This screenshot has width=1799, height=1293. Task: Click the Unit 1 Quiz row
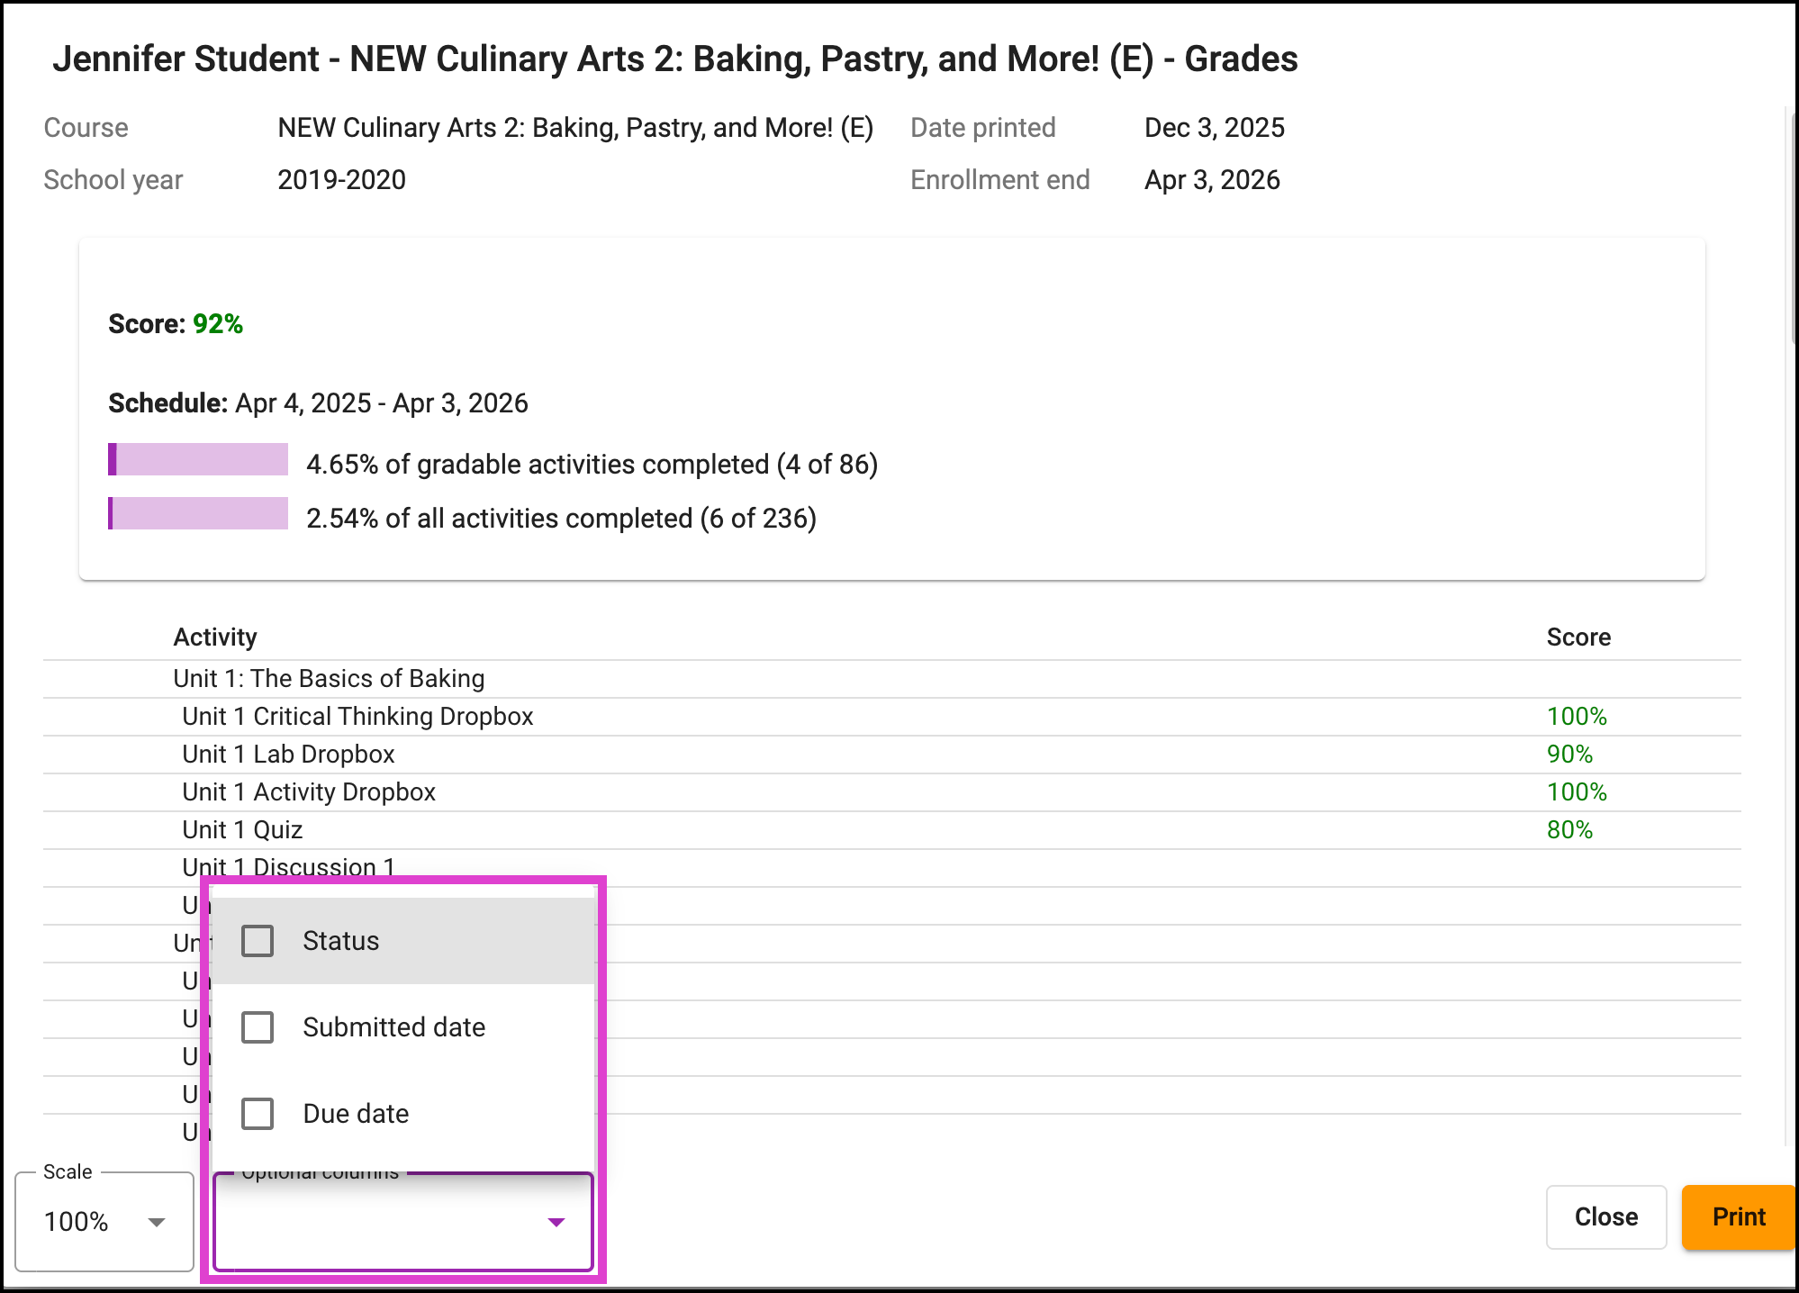(892, 830)
